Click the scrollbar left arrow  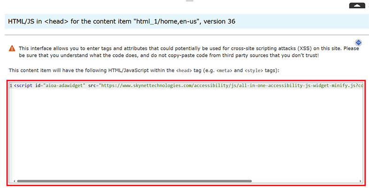pyautogui.click(x=15, y=181)
